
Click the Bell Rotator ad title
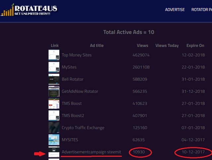point(73,79)
